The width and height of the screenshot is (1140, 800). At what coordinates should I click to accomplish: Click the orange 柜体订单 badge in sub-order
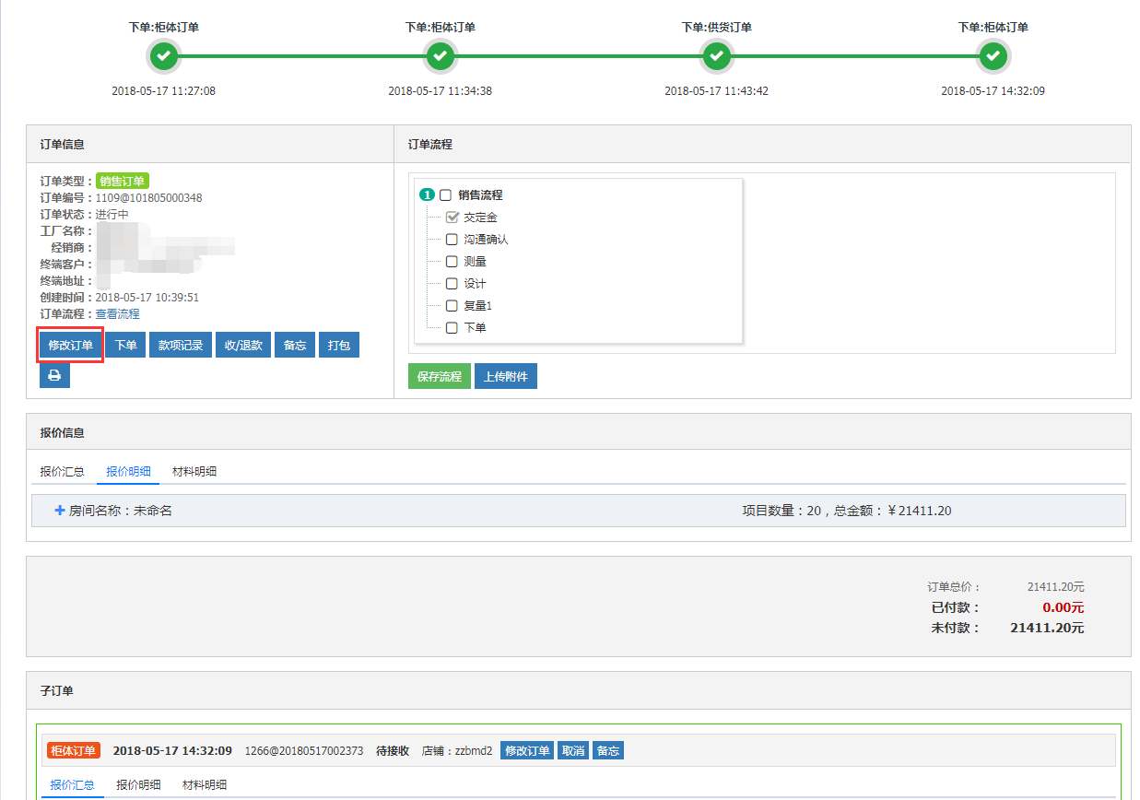pos(73,750)
